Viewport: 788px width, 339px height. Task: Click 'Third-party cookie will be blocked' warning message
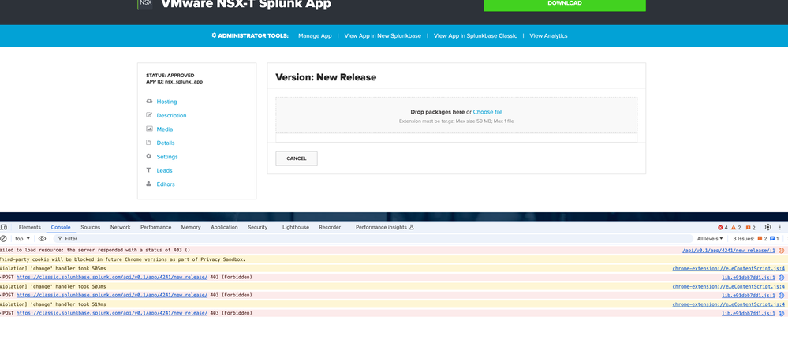pos(122,259)
